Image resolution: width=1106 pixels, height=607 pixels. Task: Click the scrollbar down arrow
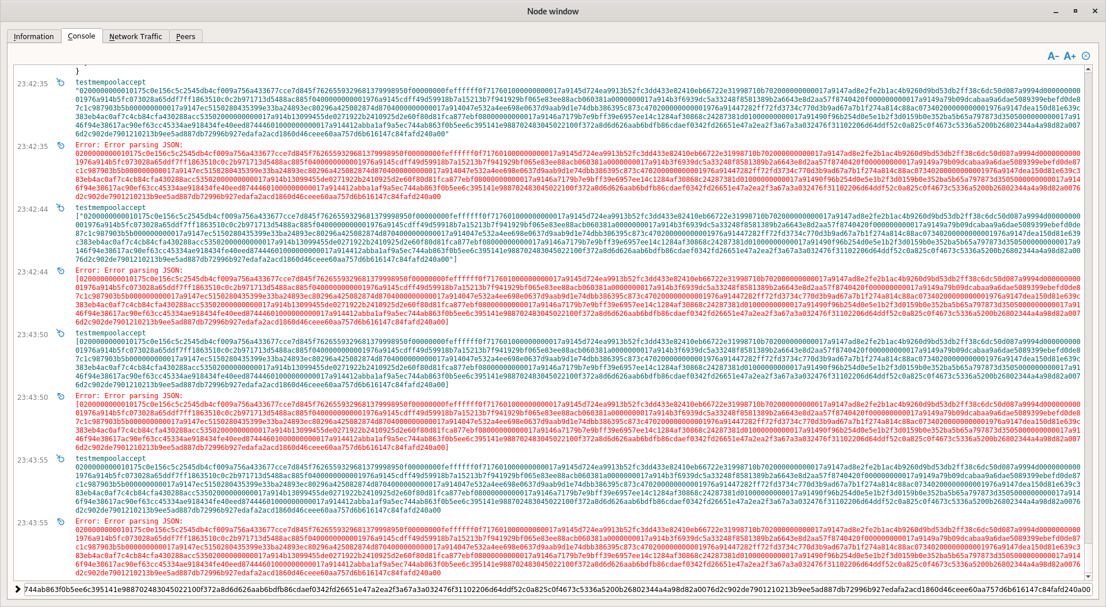pyautogui.click(x=1088, y=576)
